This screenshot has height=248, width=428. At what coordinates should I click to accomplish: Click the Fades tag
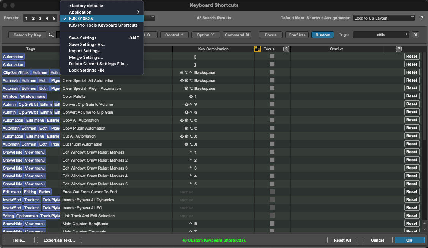pos(44,192)
